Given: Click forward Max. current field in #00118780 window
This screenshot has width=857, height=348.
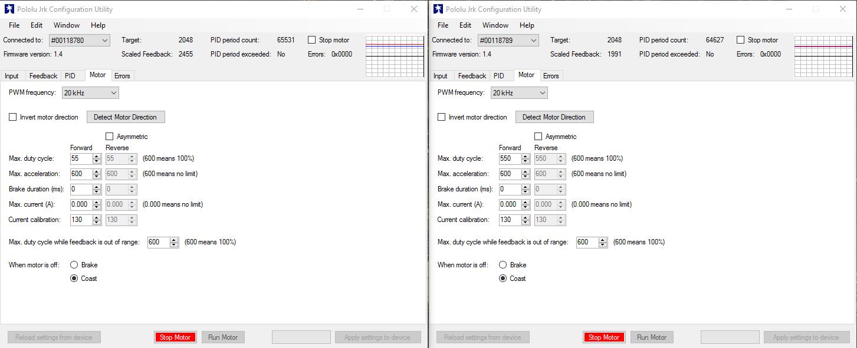Looking at the screenshot, I should pos(80,204).
